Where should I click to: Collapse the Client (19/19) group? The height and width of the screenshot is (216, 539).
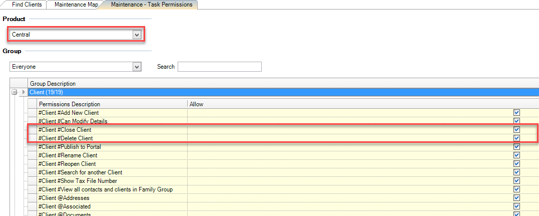(15, 92)
